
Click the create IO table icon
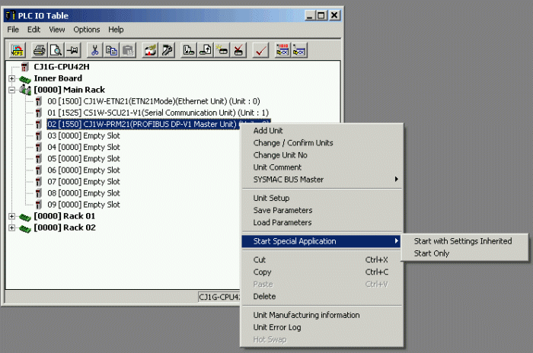click(x=222, y=50)
